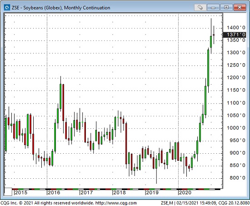The width and height of the screenshot is (250, 206).
Task: Close the ZSE Soybeans chart window
Action: coord(240,7)
